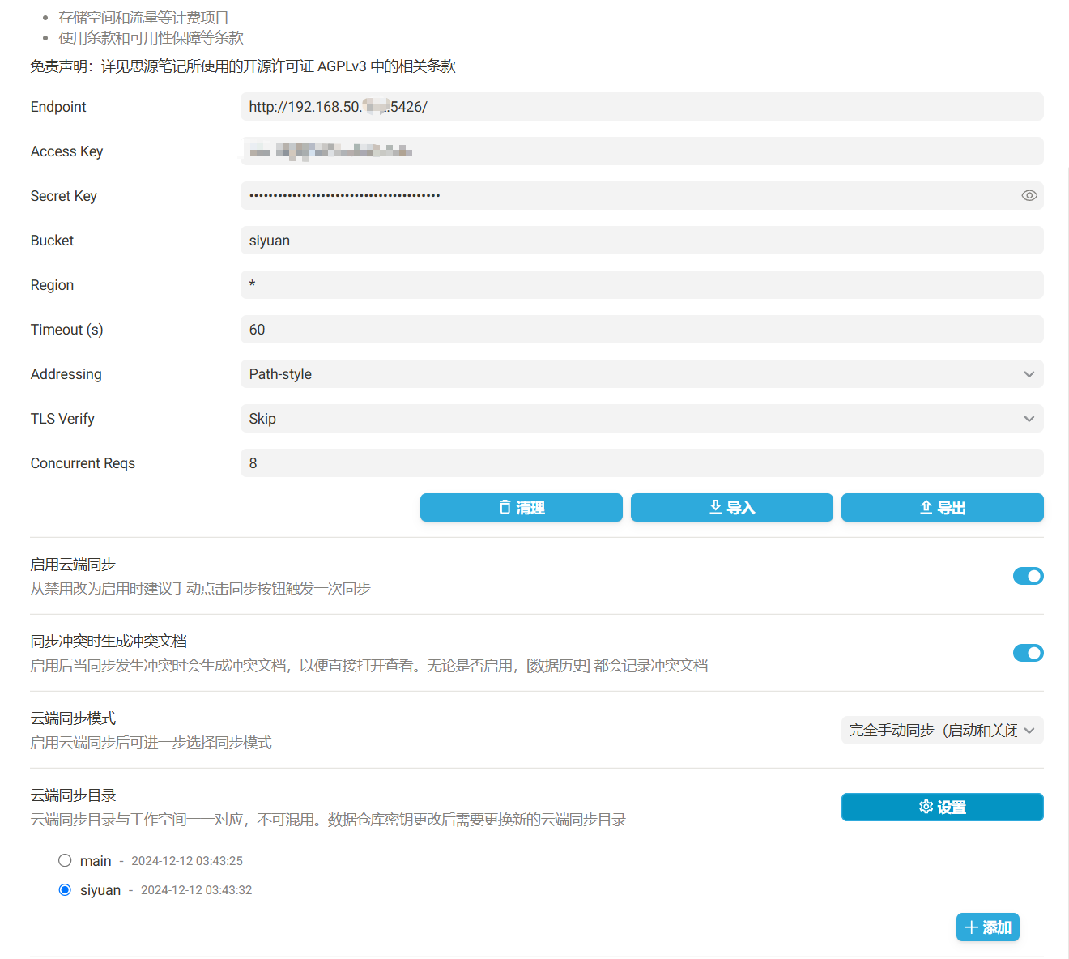Open the Addressing Path-style dropdown
Image resolution: width=1069 pixels, height=959 pixels.
point(641,374)
